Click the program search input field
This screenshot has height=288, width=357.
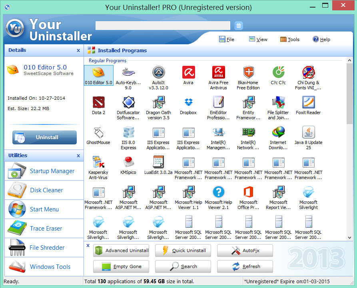click(163, 26)
